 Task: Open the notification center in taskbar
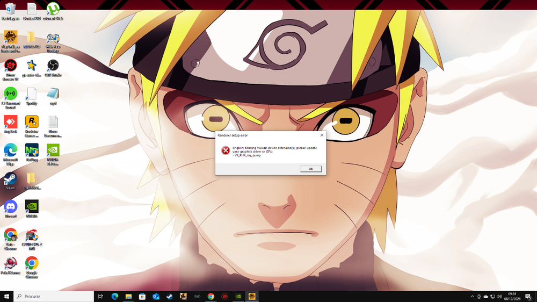tap(528, 297)
